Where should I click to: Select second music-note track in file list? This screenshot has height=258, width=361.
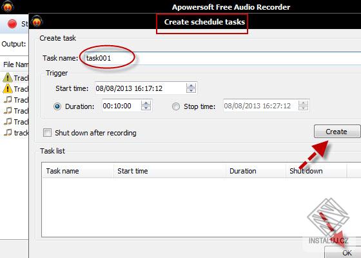(x=15, y=111)
